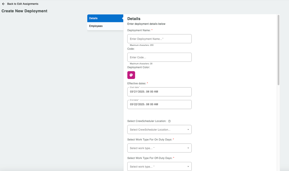Edit the Start date field

[159, 92]
